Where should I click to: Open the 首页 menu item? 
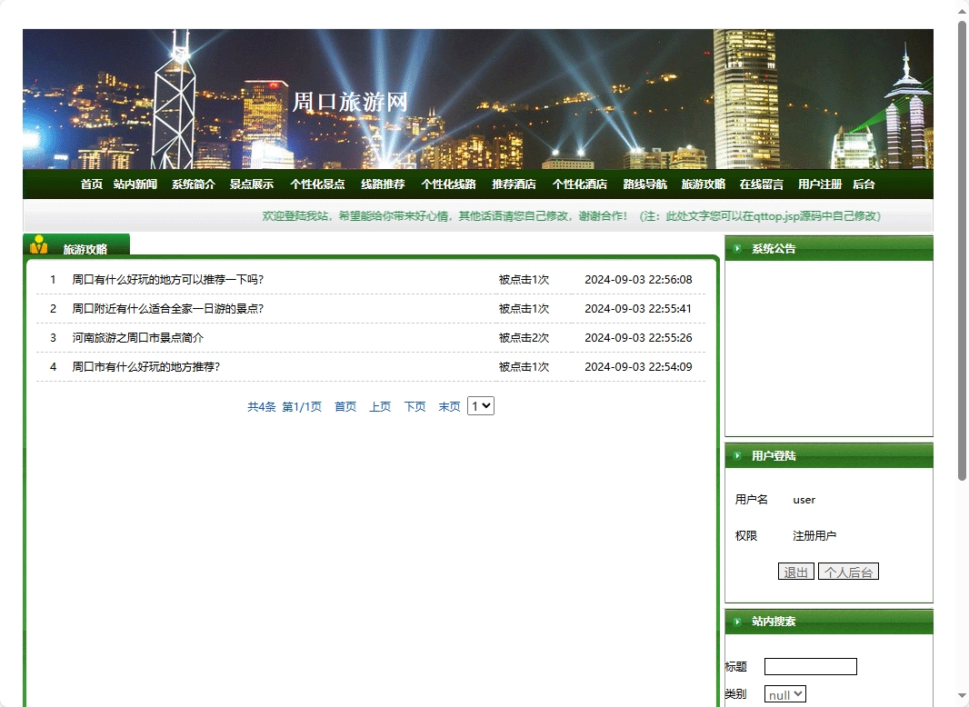point(91,184)
